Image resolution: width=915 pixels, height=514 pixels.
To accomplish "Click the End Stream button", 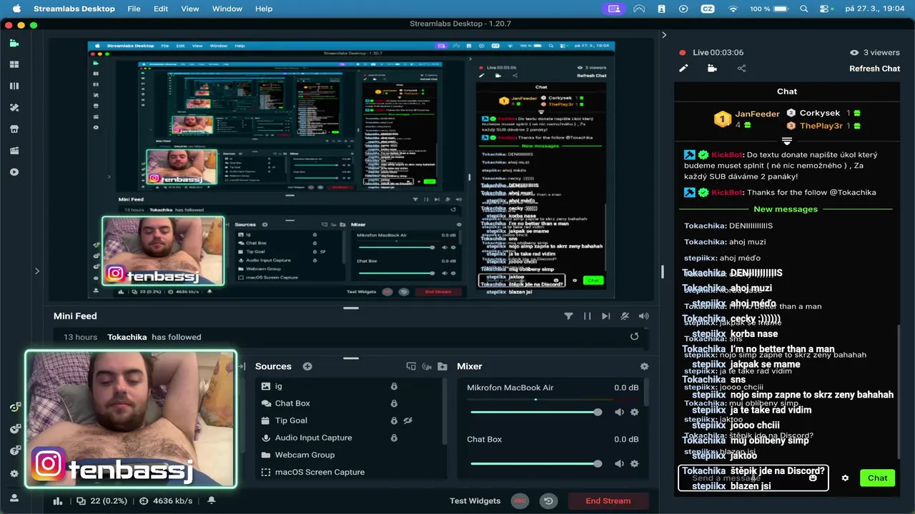I will (608, 501).
